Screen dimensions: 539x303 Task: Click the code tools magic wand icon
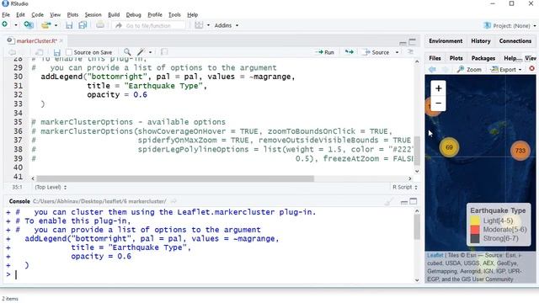click(141, 52)
